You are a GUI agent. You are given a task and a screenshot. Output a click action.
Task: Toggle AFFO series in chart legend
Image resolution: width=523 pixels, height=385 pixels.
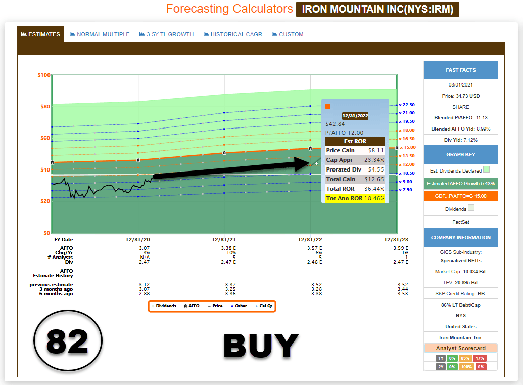coord(192,306)
